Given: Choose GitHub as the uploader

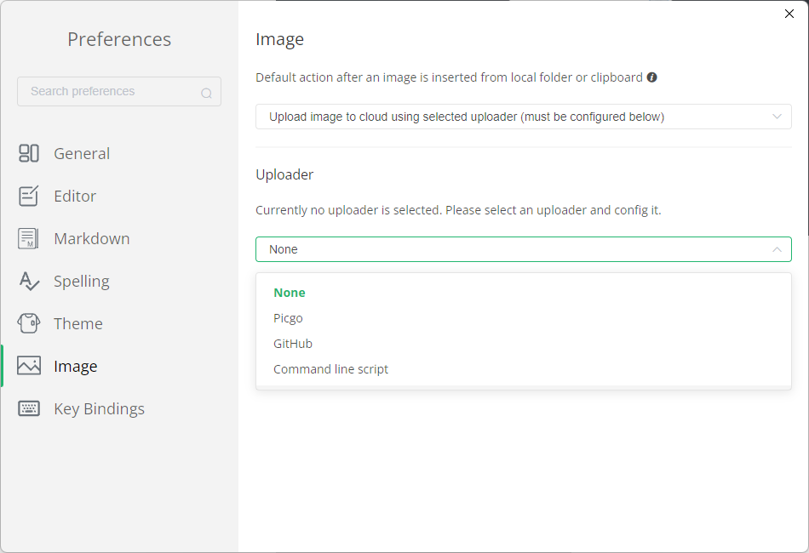Looking at the screenshot, I should (293, 344).
